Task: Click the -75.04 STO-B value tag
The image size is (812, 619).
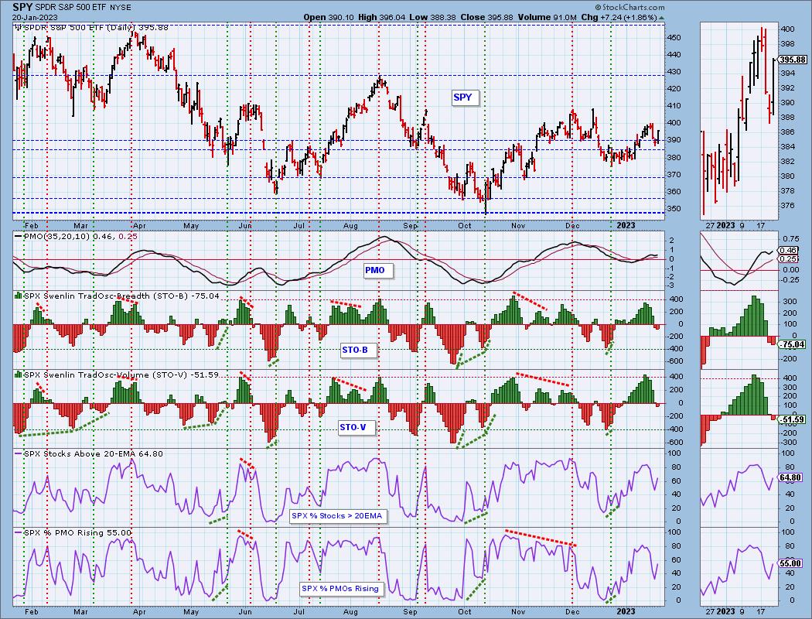Action: (793, 344)
